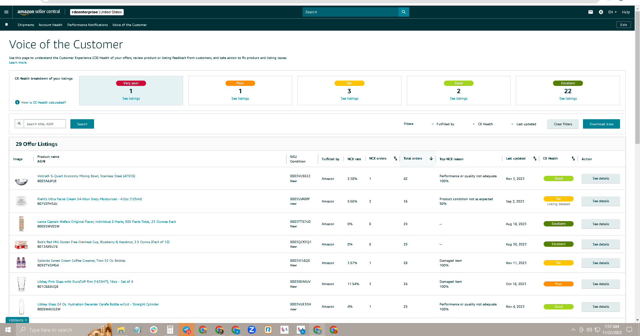Open the settings gear icon
The image size is (640, 336).
click(601, 12)
